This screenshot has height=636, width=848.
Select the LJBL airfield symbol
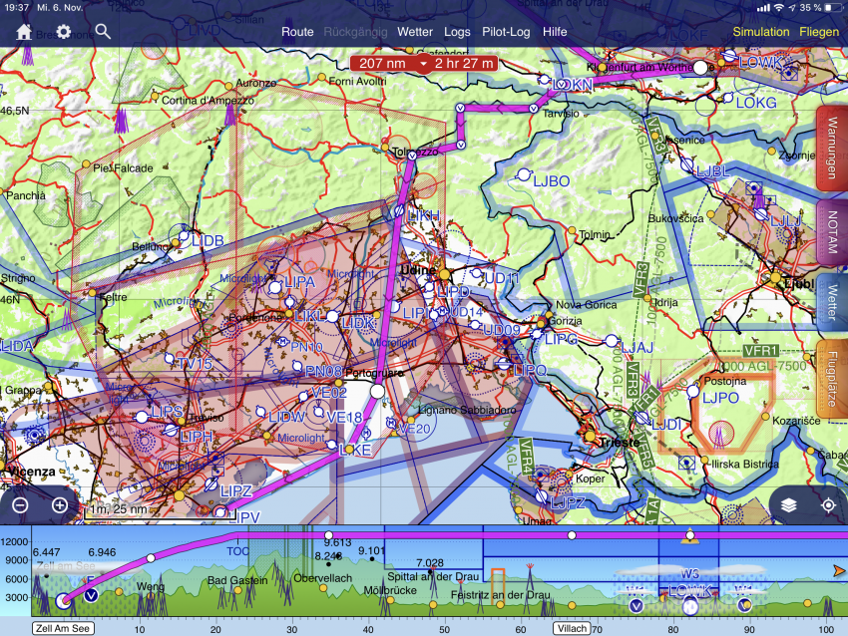[x=686, y=164]
